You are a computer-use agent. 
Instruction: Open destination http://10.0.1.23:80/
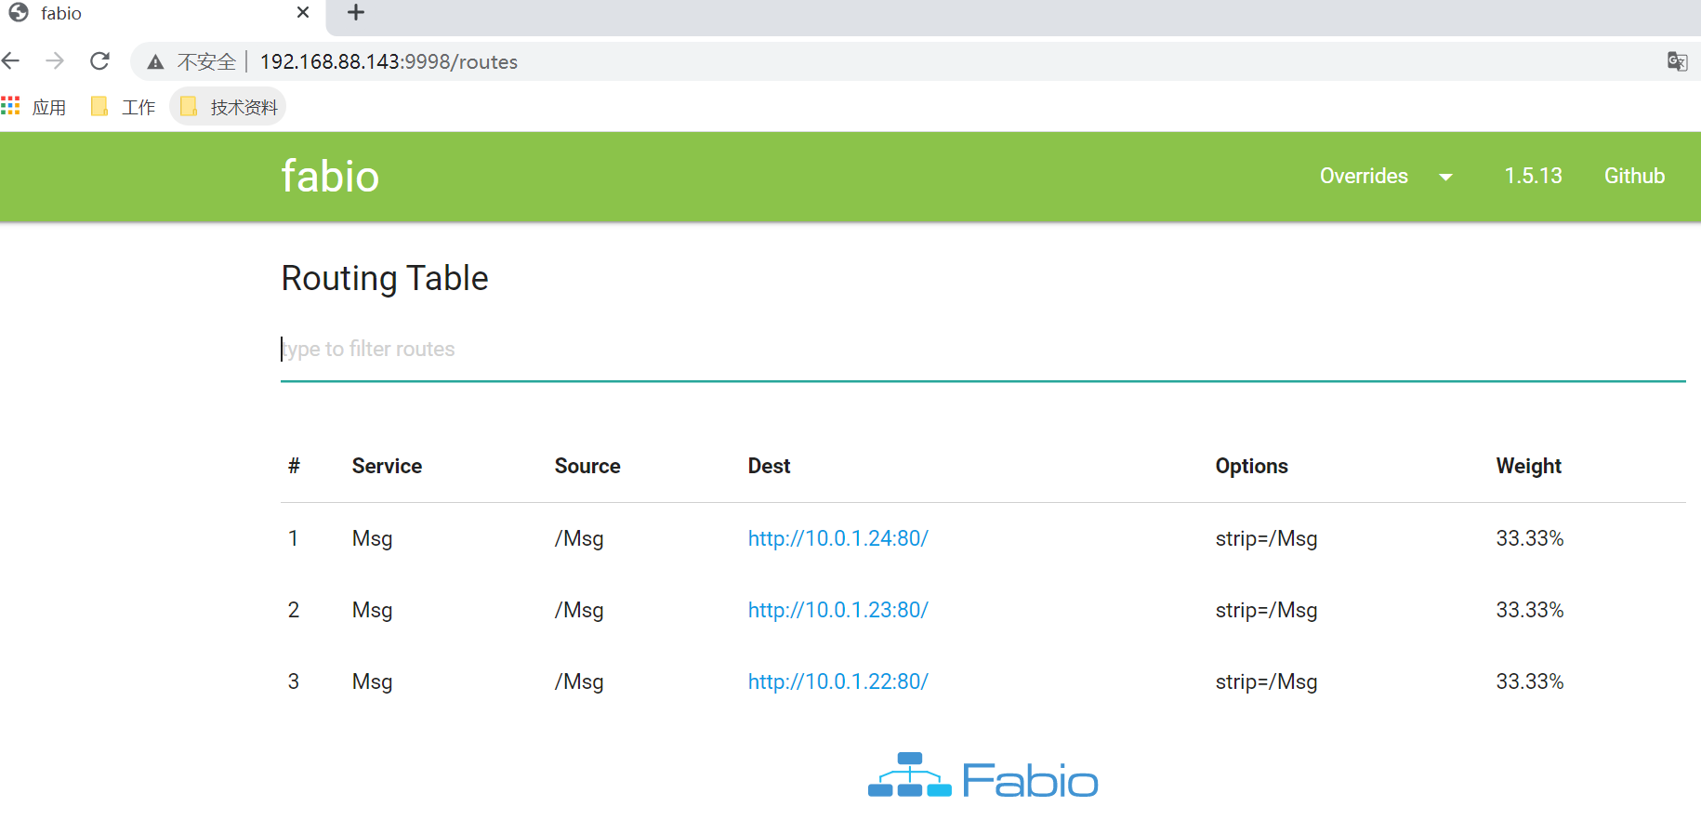tap(838, 610)
